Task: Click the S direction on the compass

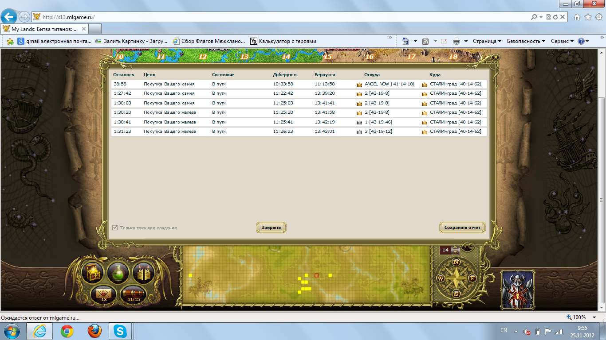Action: click(x=456, y=294)
